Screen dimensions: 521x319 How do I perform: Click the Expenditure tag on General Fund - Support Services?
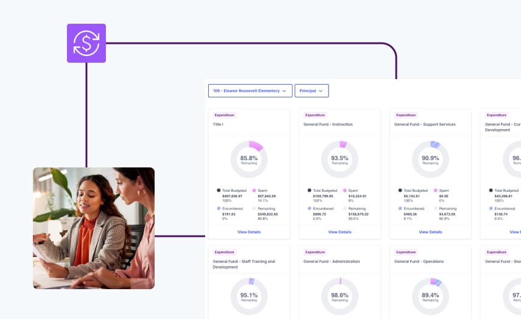point(406,115)
